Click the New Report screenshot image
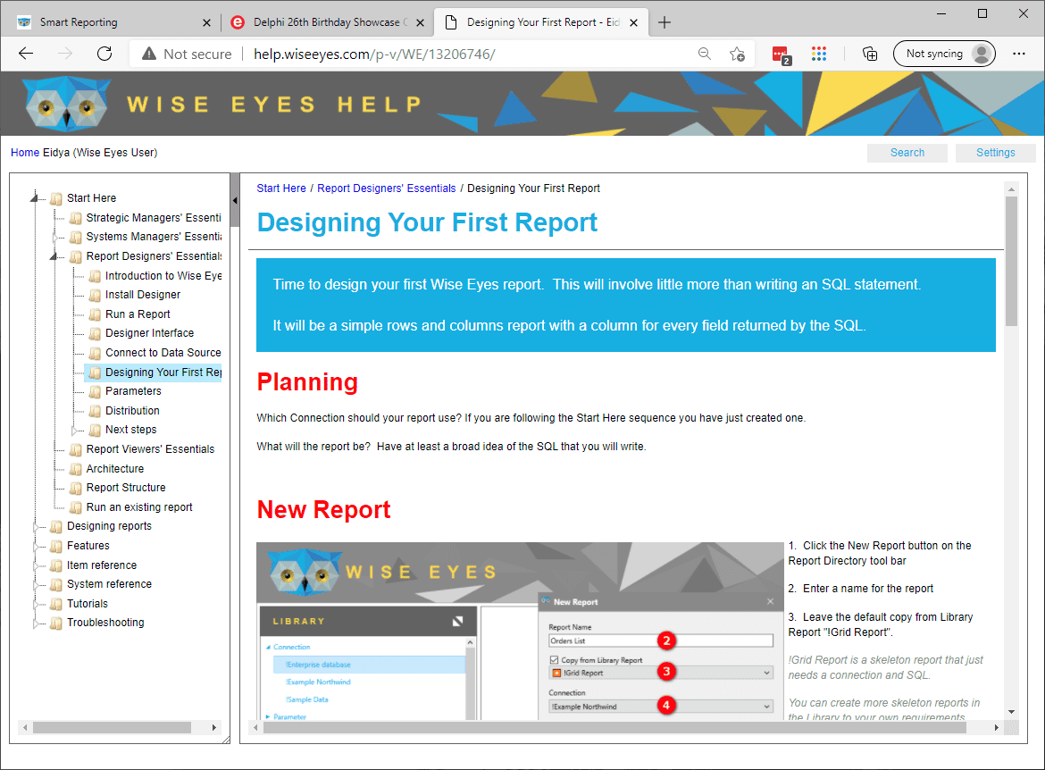Viewport: 1045px width, 770px height. point(520,631)
